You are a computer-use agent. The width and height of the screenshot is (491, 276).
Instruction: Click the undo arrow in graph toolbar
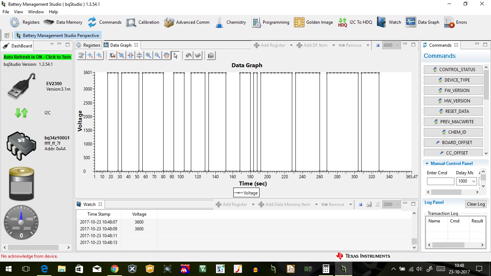[x=189, y=55]
